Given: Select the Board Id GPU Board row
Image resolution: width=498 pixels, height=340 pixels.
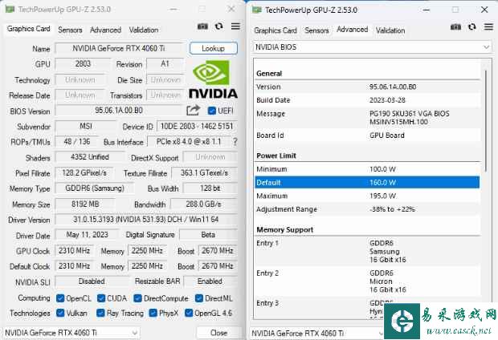Looking at the screenshot, I should coord(367,136).
